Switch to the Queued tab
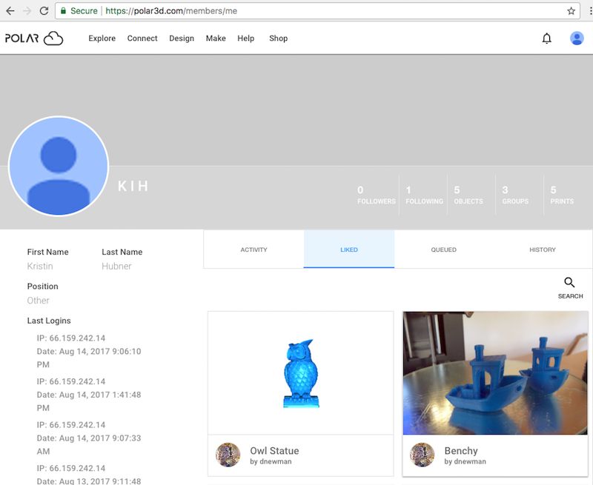Viewport: 593px width, 485px height. point(443,250)
